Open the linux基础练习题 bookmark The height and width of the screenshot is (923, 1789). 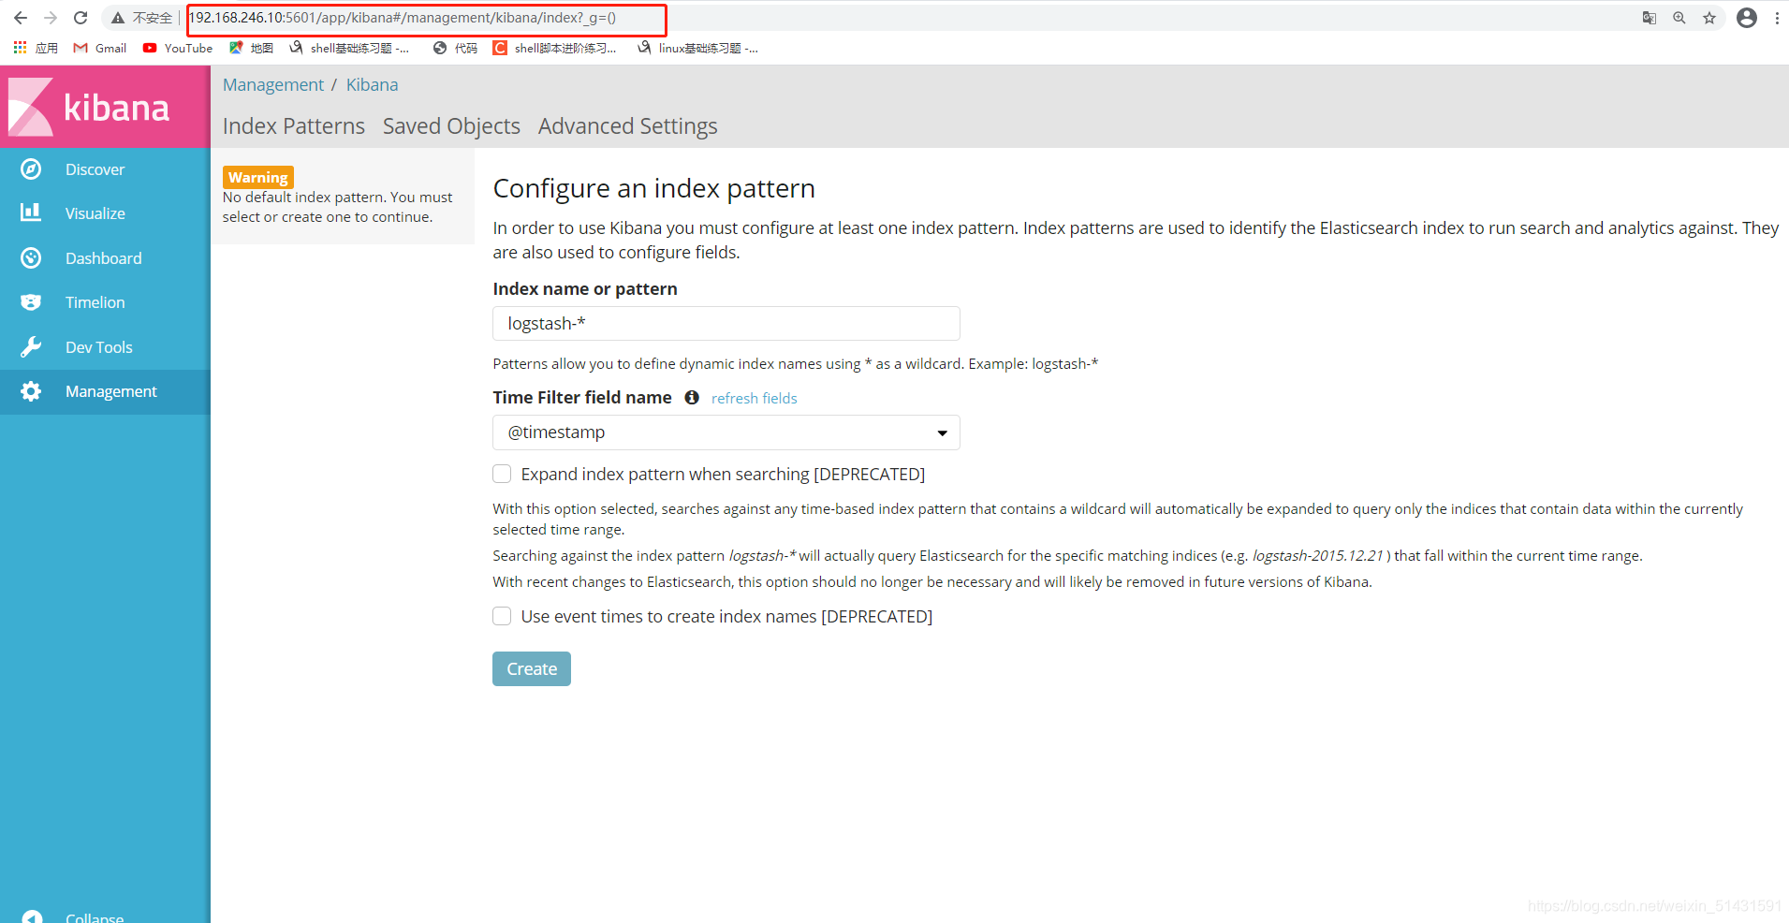coord(698,48)
